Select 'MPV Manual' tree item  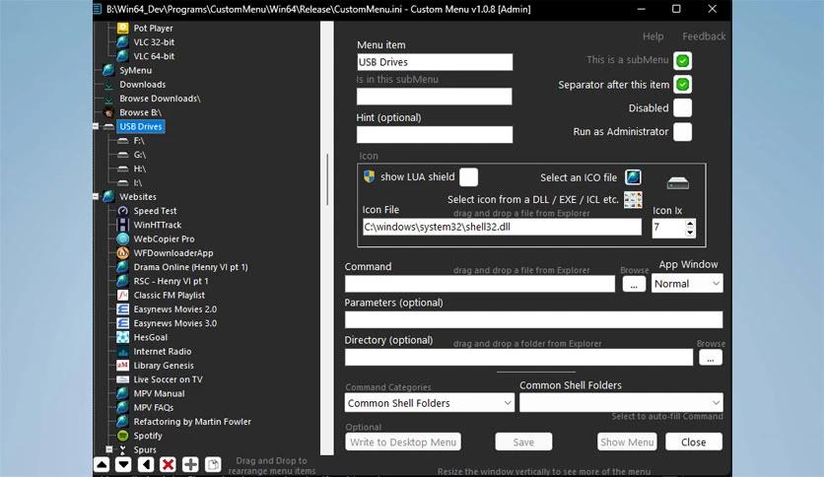[159, 393]
